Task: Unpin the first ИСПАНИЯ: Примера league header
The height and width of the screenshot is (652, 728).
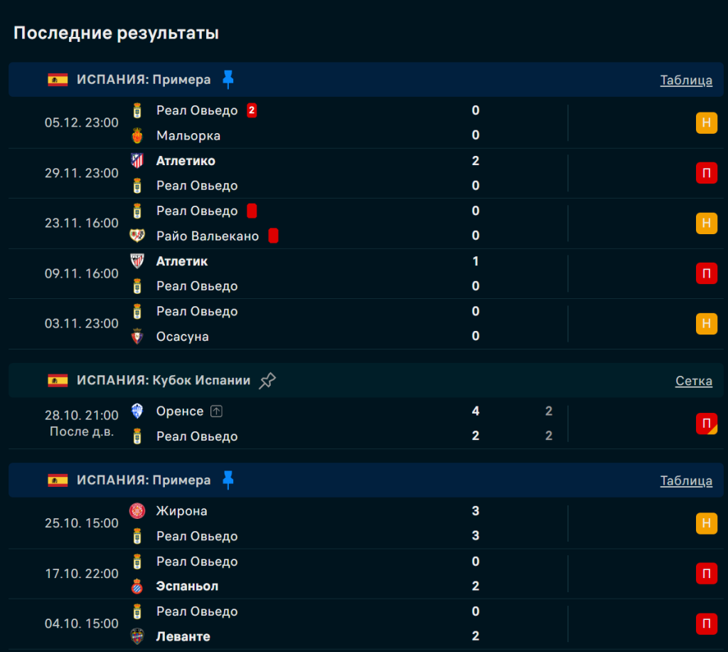Action: [x=227, y=79]
